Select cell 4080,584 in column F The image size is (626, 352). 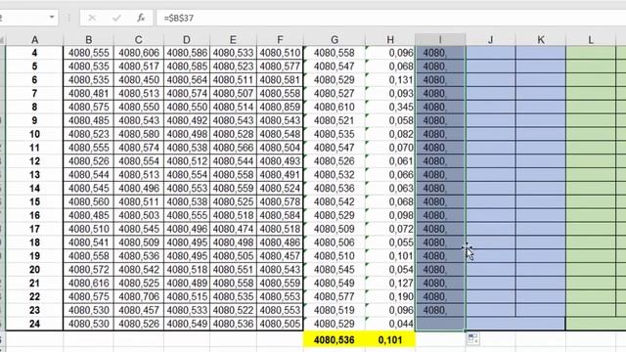click(280, 215)
